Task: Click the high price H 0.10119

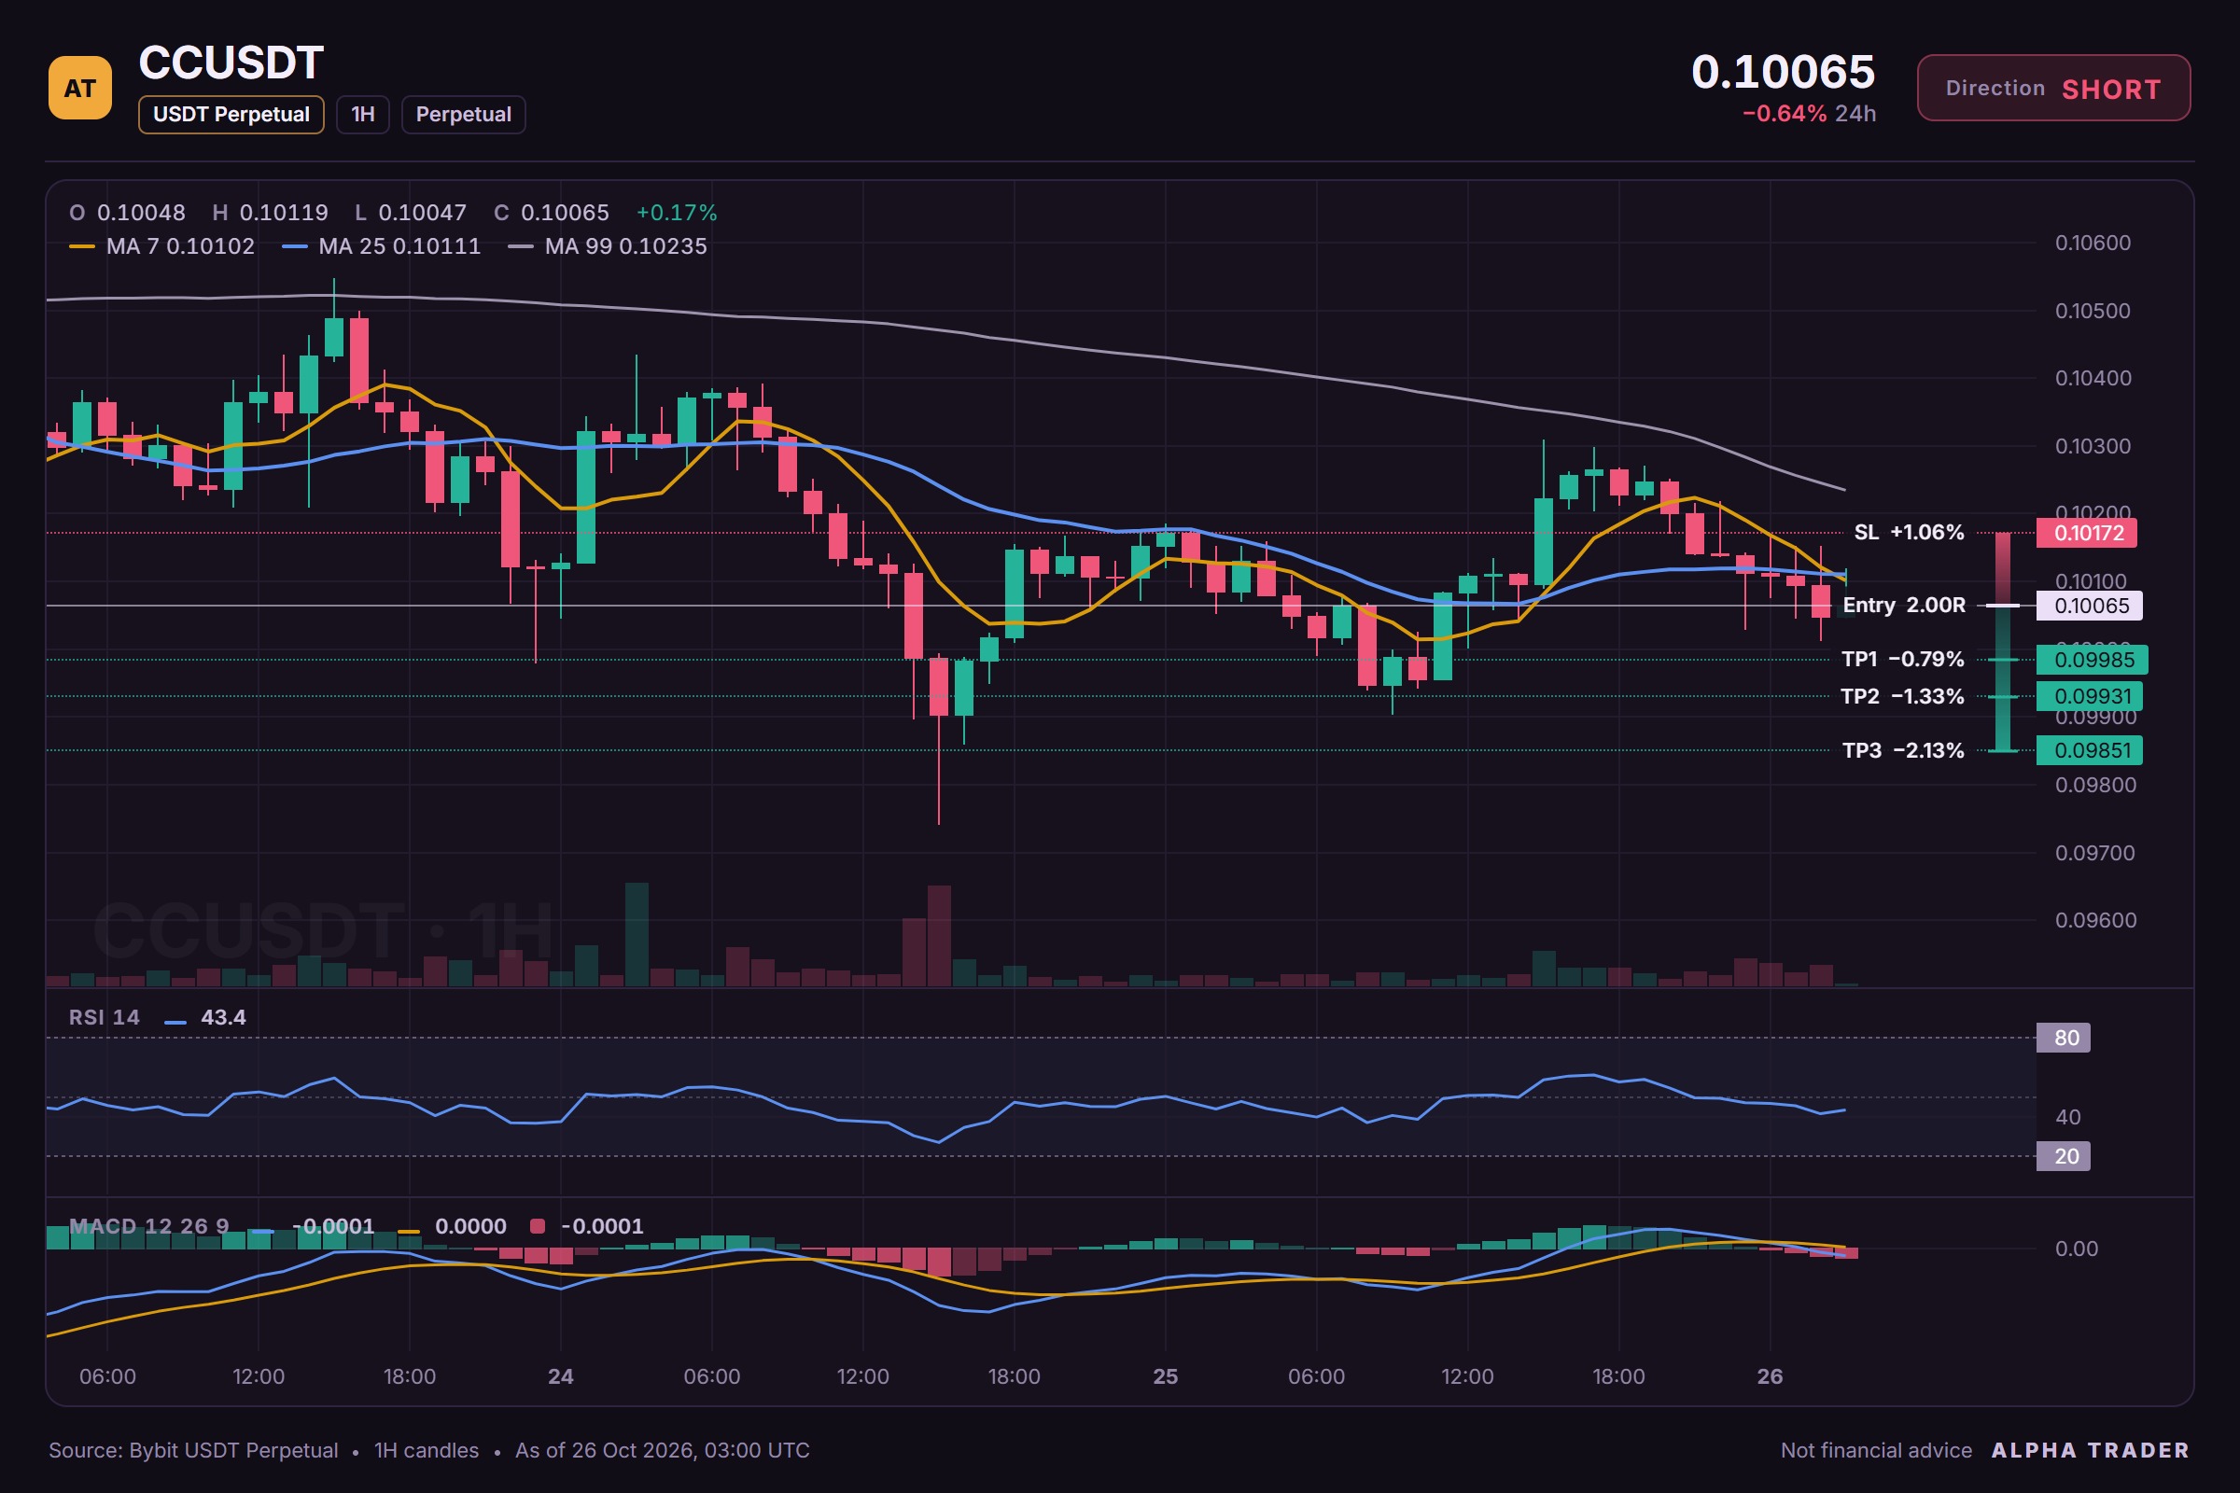Action: point(270,213)
